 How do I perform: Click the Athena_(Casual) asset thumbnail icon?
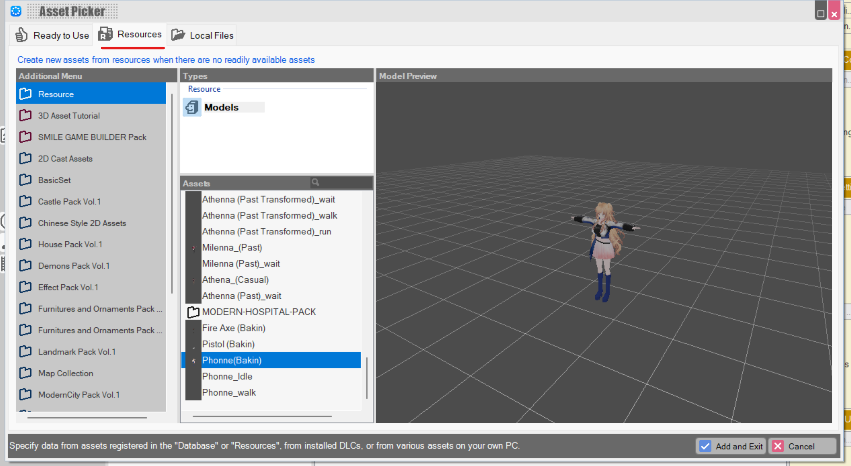click(x=193, y=280)
